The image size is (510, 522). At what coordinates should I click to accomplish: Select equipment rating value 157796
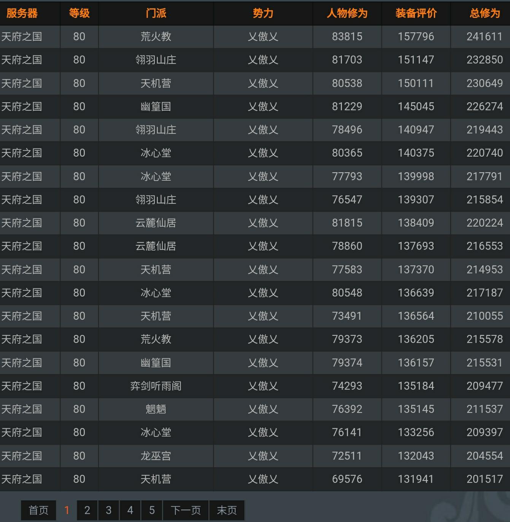click(416, 36)
